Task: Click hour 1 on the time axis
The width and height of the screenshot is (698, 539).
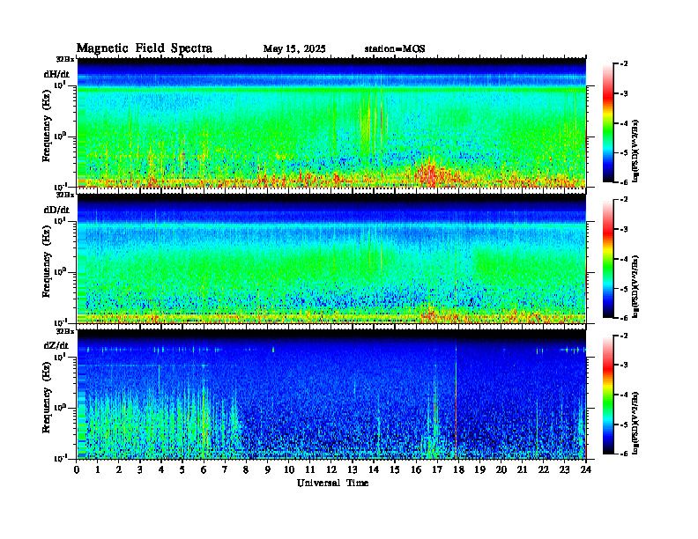Action: click(98, 470)
